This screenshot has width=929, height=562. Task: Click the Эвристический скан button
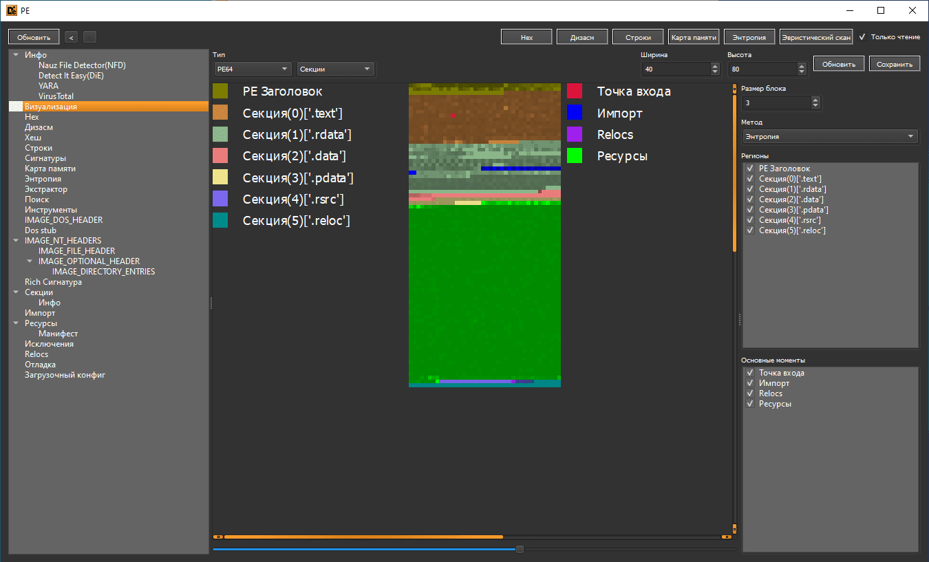click(x=816, y=37)
